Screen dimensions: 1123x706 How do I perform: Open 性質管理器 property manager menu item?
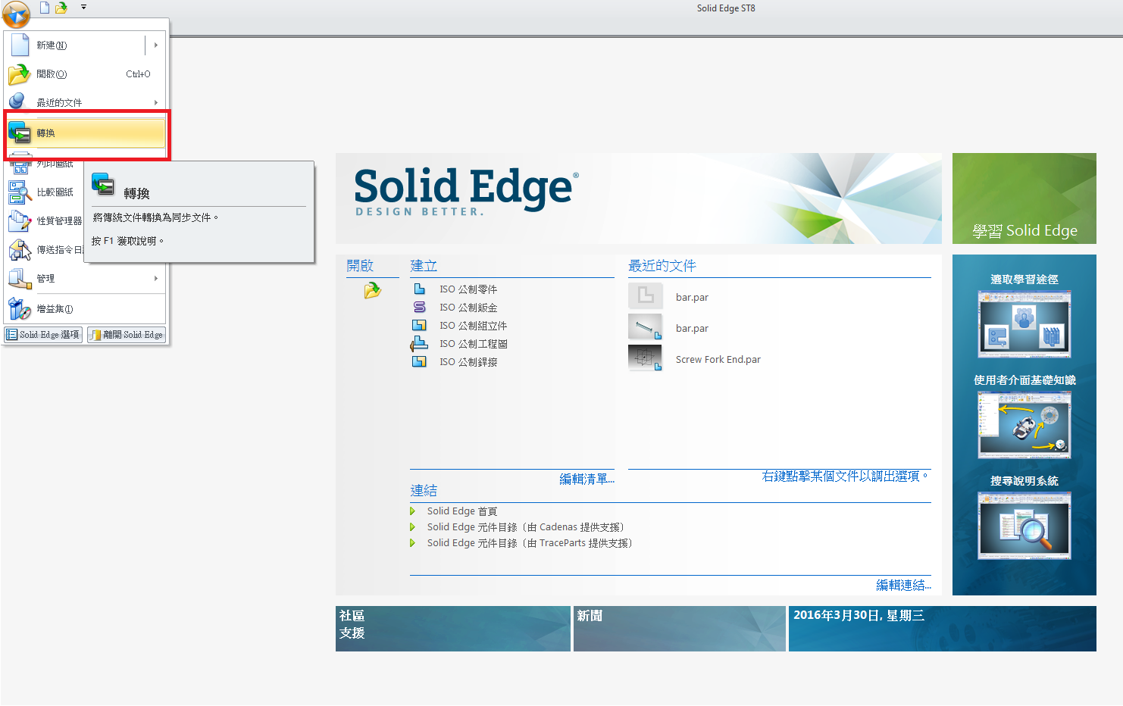click(45, 221)
